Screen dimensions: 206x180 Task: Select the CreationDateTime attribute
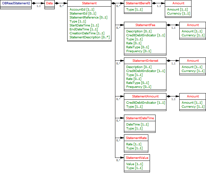tap(87, 33)
